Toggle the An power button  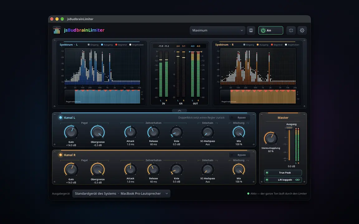[270, 30]
